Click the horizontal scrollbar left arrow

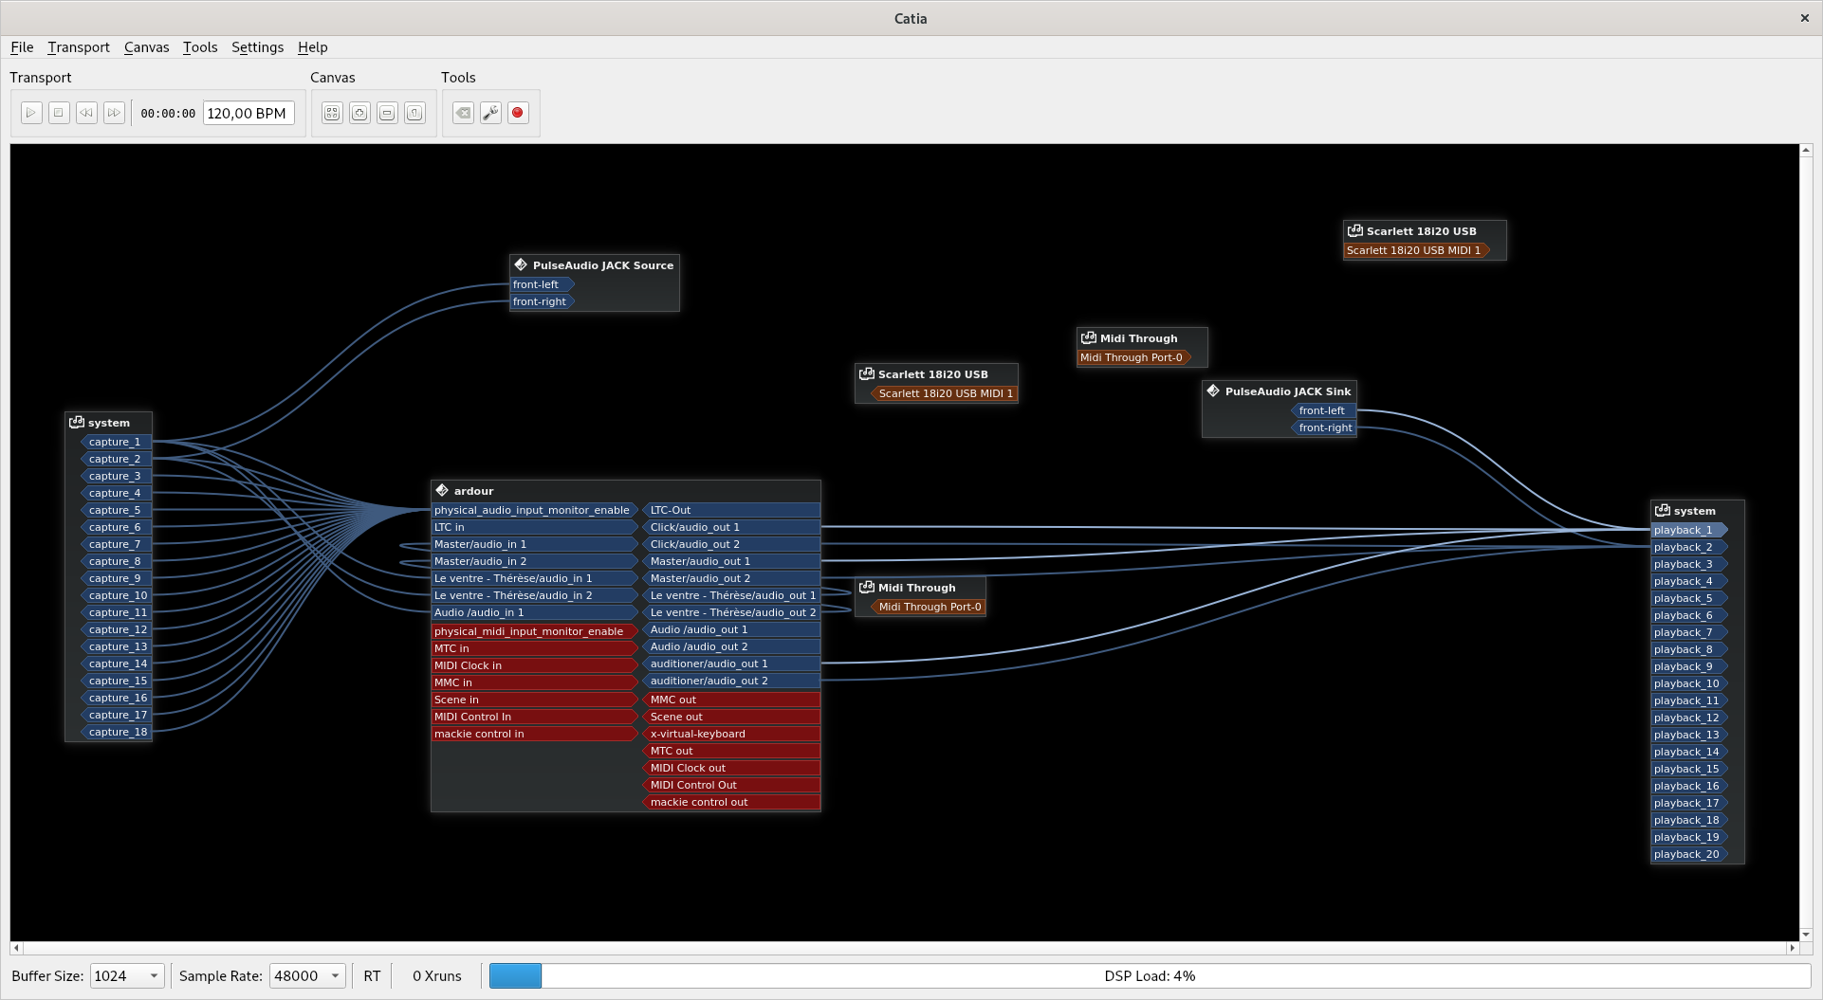coord(16,948)
